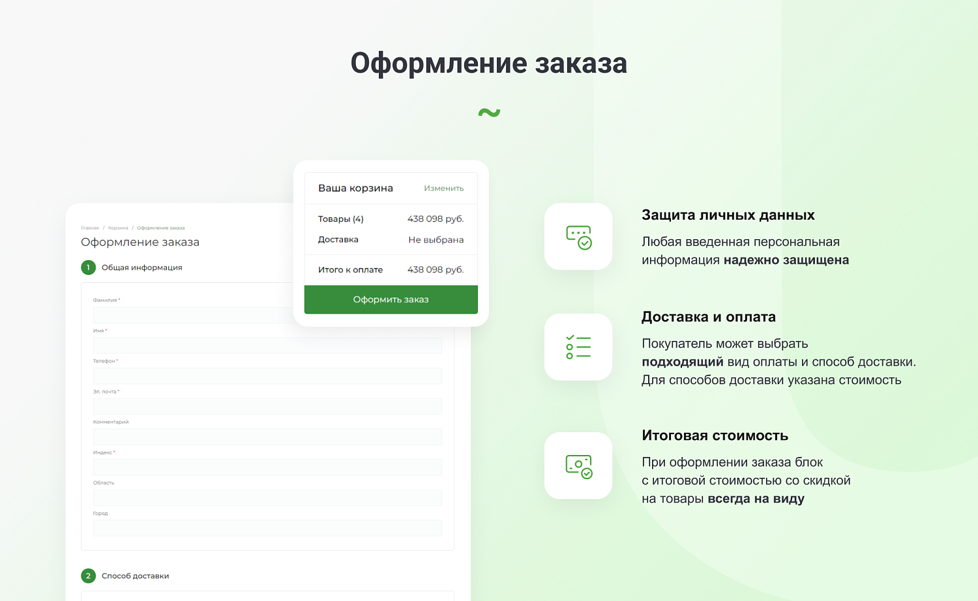Click into the «Имя» text field

click(267, 345)
